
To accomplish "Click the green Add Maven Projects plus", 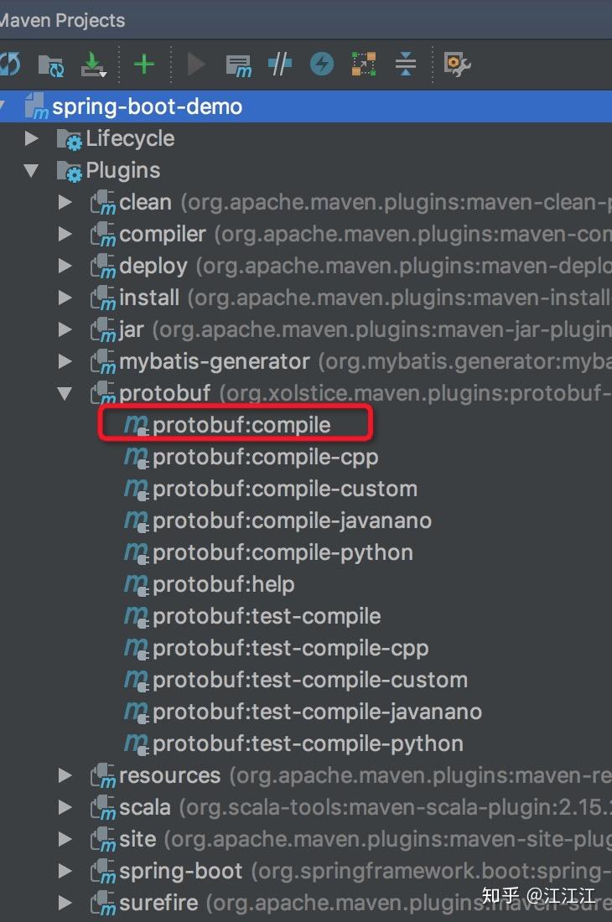I will 144,64.
